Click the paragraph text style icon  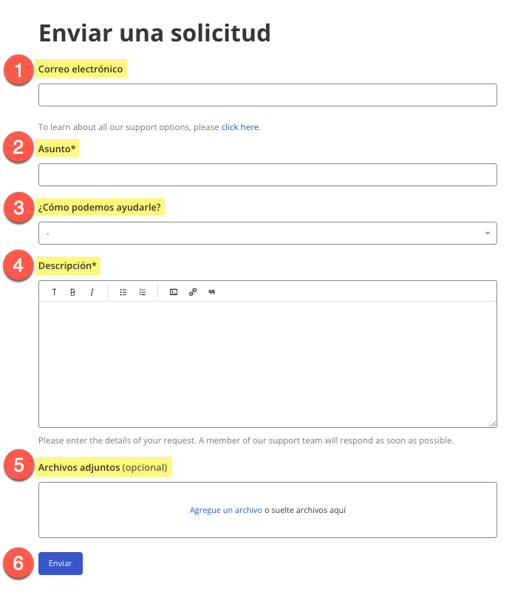pyautogui.click(x=54, y=292)
